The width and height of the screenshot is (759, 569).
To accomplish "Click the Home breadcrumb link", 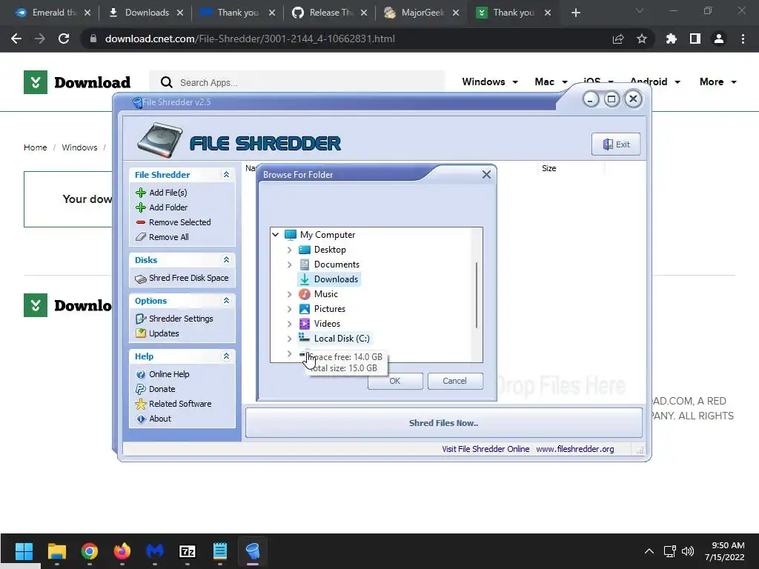I will pos(36,147).
